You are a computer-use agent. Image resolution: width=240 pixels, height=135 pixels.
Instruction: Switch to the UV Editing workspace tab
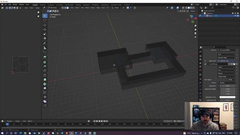point(59,5)
